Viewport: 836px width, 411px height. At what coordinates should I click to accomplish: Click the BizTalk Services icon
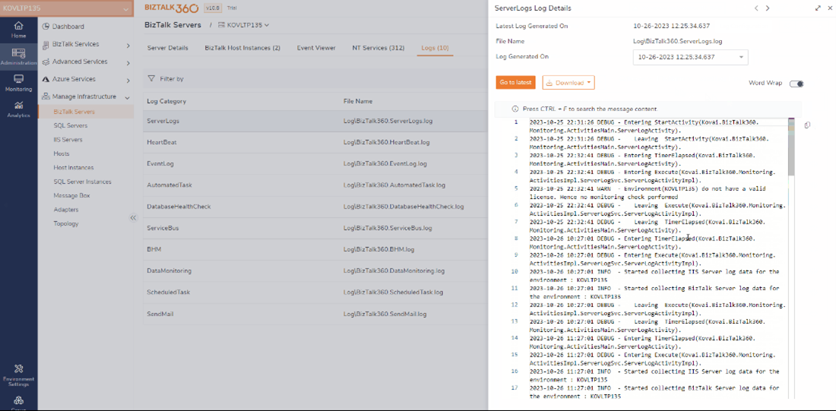tap(46, 44)
